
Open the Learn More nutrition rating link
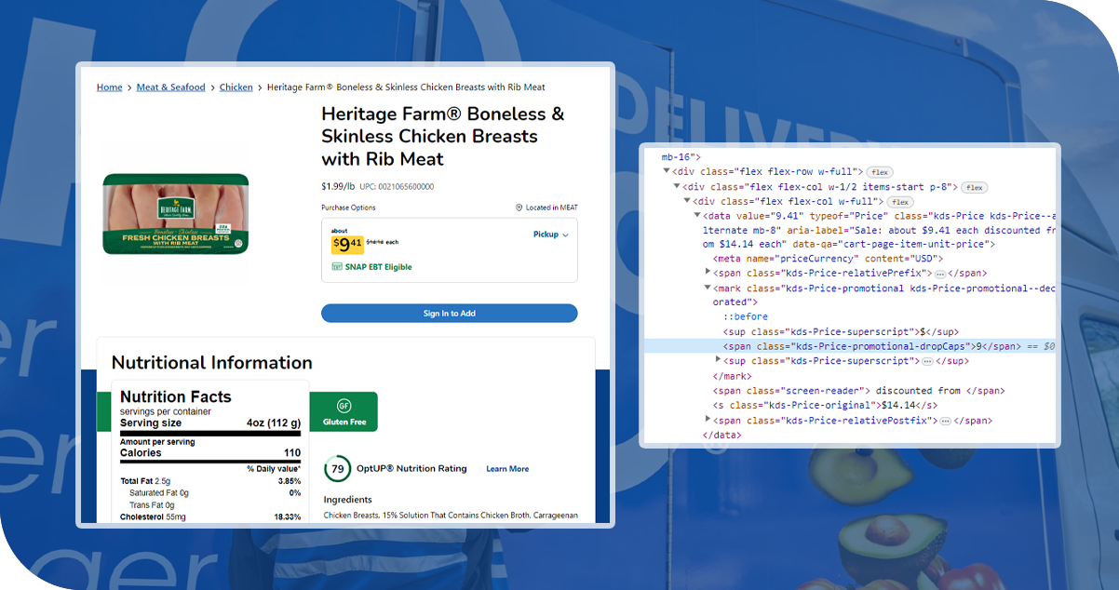pyautogui.click(x=507, y=469)
